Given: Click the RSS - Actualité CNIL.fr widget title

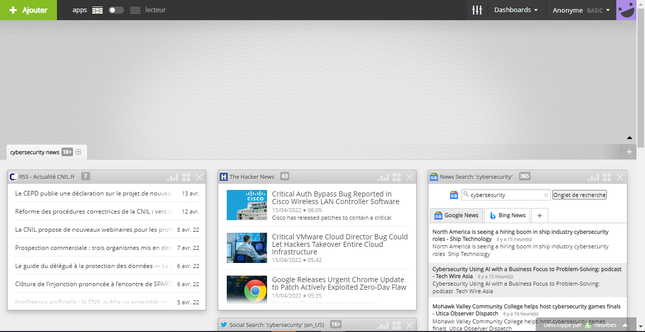Looking at the screenshot, I should point(47,177).
